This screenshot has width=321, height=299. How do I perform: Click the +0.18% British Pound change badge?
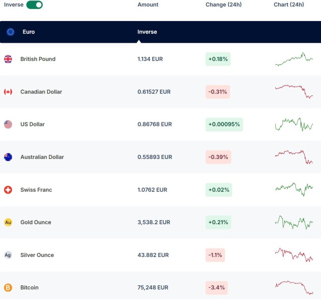218,59
